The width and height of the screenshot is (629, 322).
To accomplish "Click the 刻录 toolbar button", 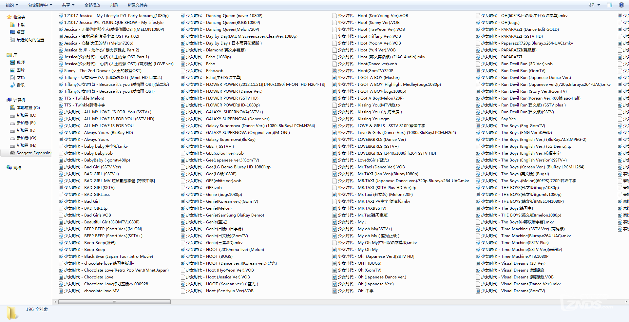I will pyautogui.click(x=114, y=5).
